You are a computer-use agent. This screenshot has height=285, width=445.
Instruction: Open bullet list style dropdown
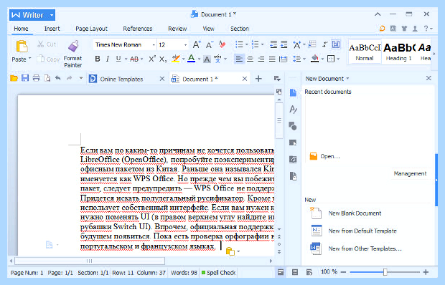coord(247,44)
